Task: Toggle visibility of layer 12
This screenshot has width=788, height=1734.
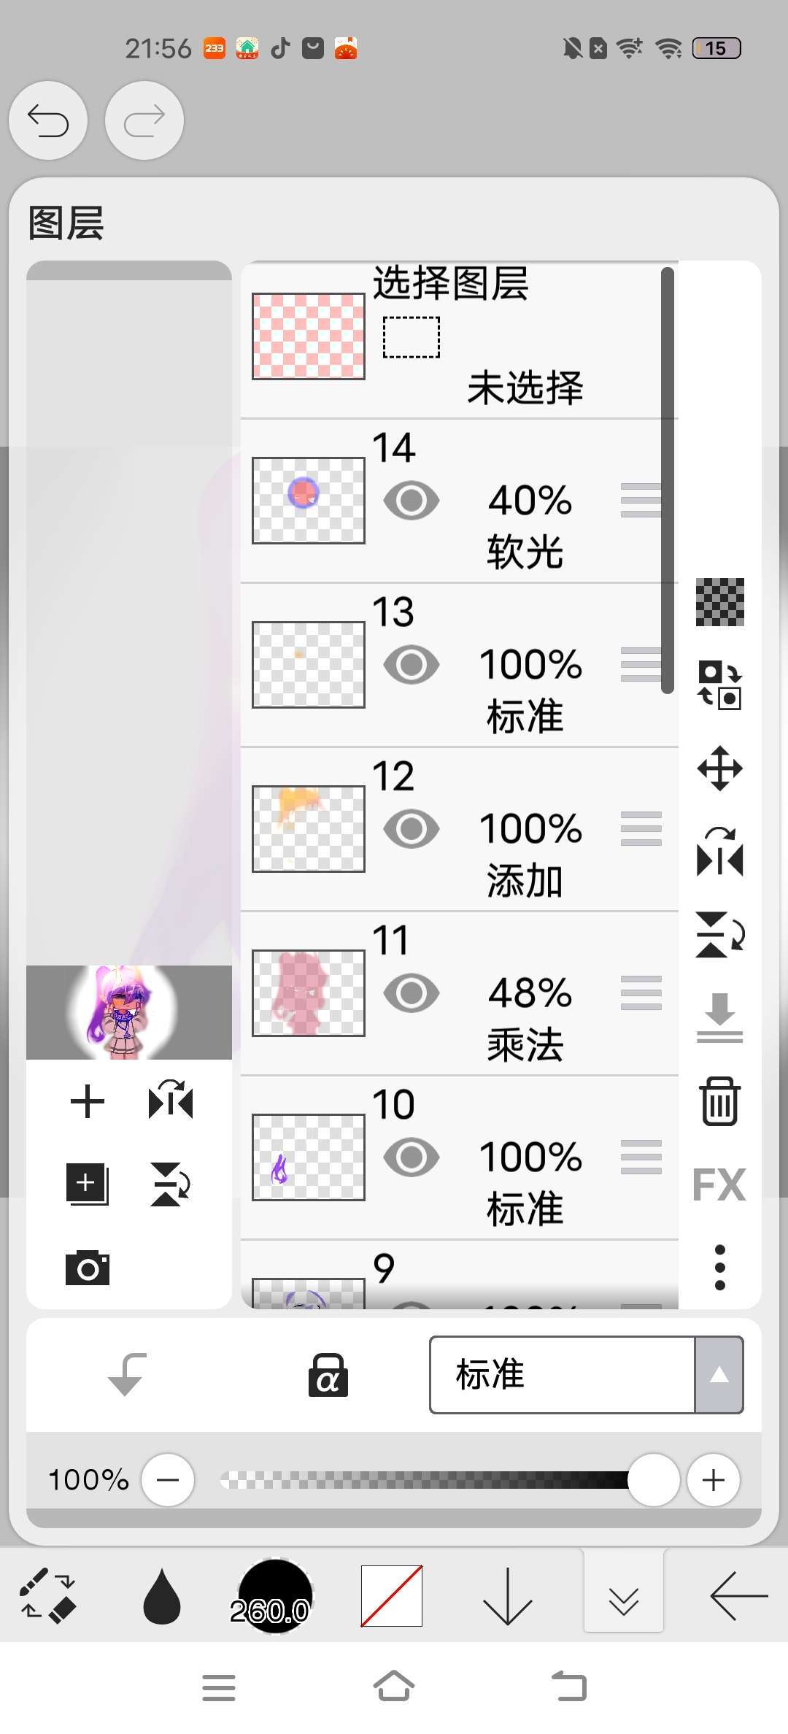Action: click(412, 829)
